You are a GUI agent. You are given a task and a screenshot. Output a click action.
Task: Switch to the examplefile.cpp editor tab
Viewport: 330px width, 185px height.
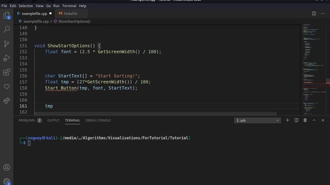pyautogui.click(x=34, y=14)
